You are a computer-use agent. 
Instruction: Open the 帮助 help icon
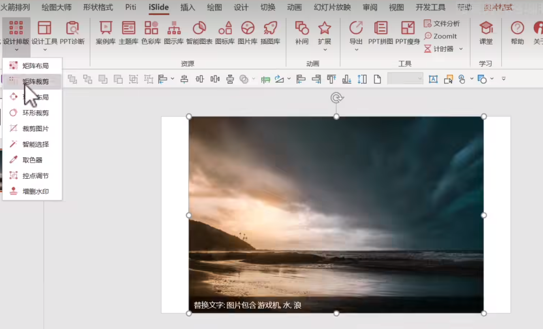tap(517, 28)
